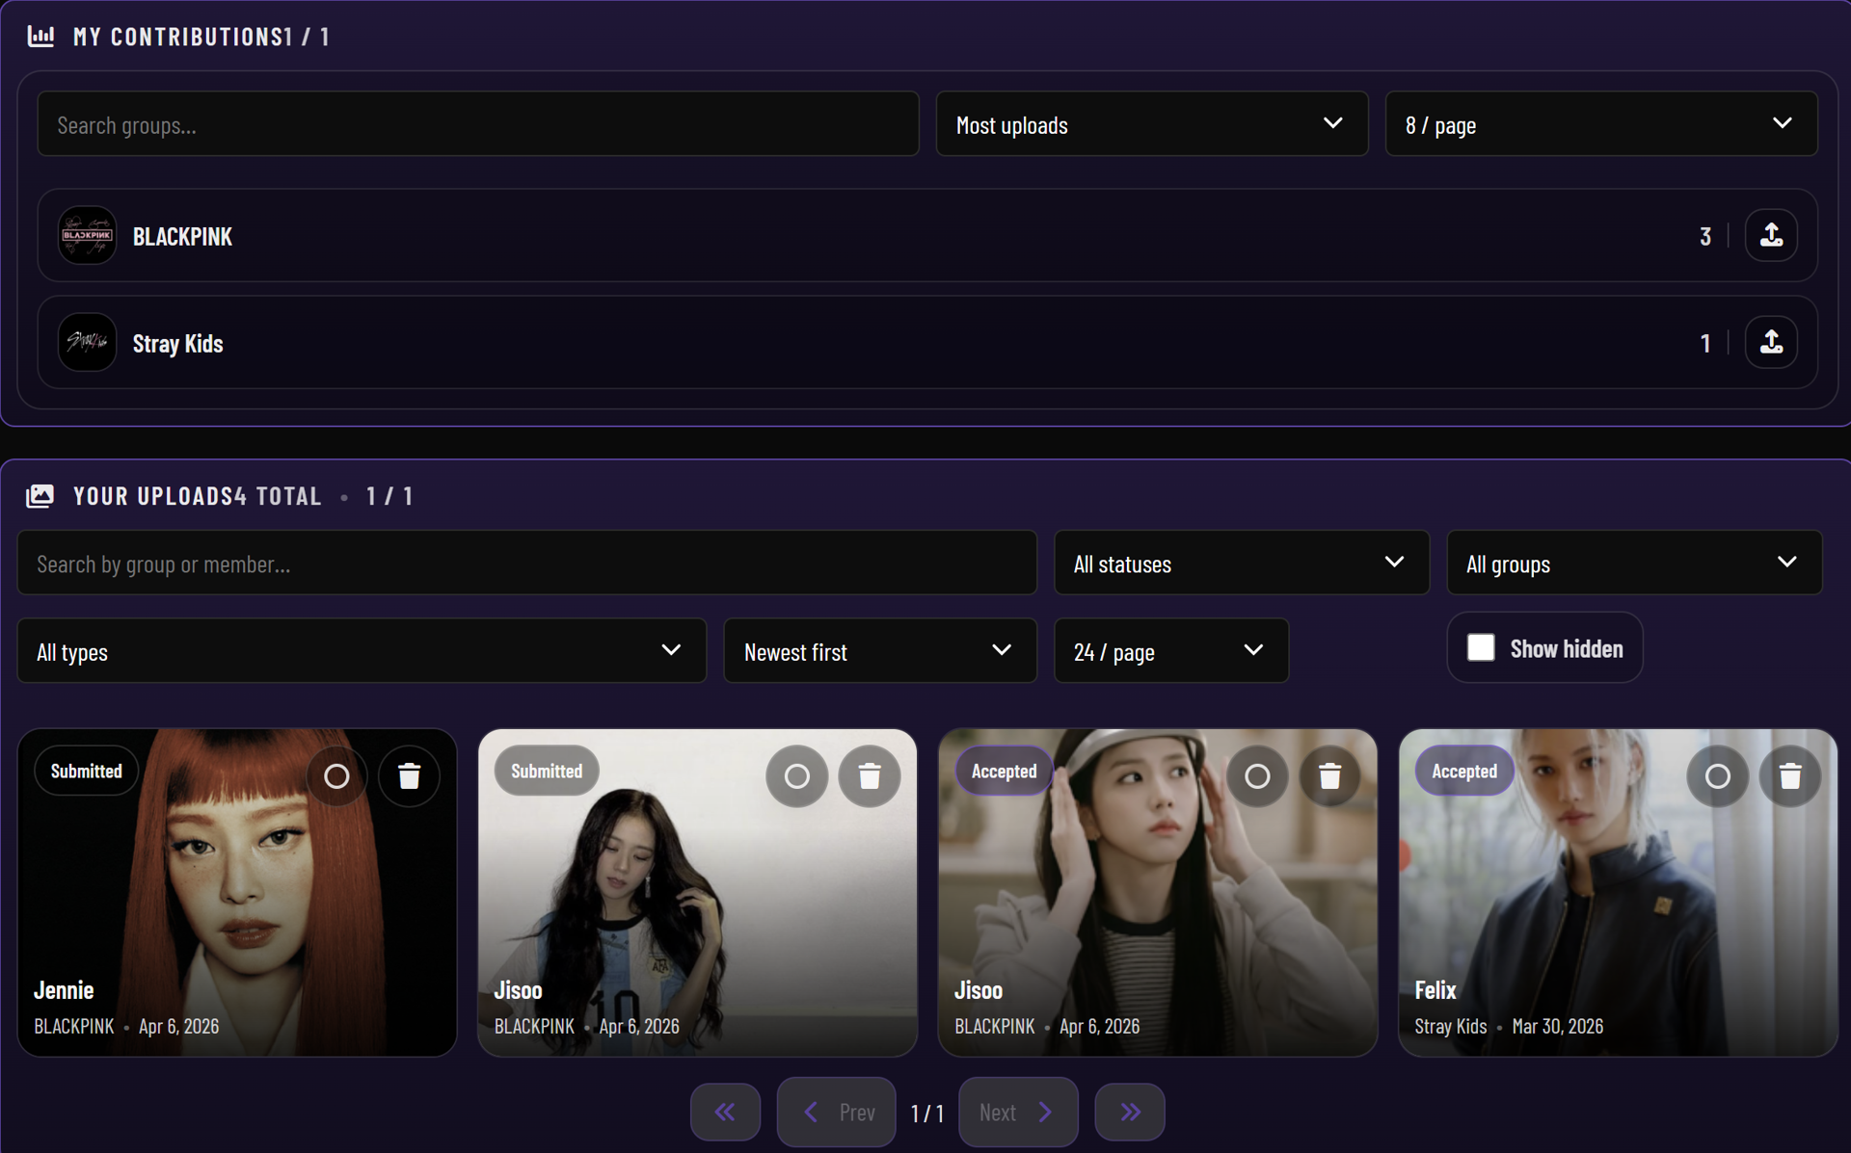Click the Search groups input field

coord(477,124)
